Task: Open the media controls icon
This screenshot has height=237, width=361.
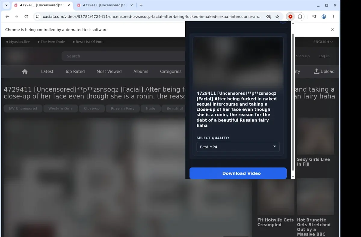Action: click(x=314, y=17)
